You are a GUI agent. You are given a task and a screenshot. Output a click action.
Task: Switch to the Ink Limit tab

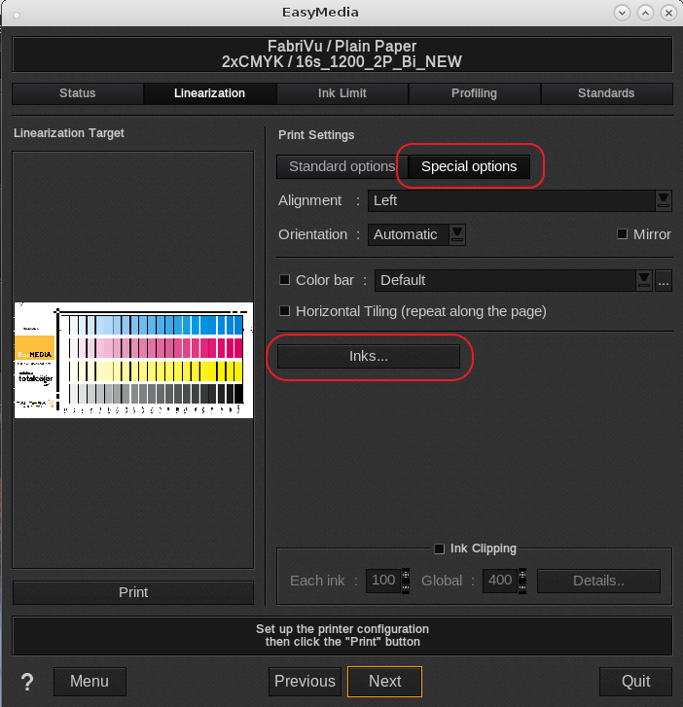pyautogui.click(x=341, y=93)
